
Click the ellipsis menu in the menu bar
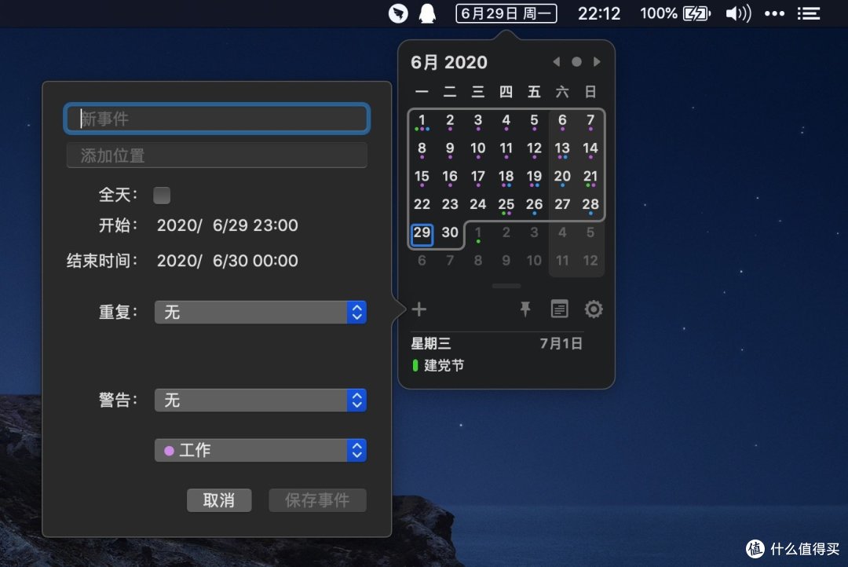[774, 13]
